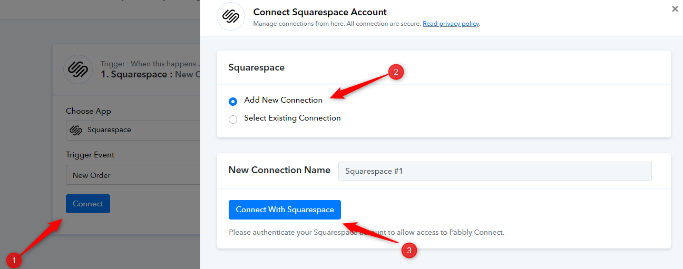This screenshot has width=683, height=269.
Task: Click the Please authenticate your Squarespace account note
Action: [x=366, y=232]
